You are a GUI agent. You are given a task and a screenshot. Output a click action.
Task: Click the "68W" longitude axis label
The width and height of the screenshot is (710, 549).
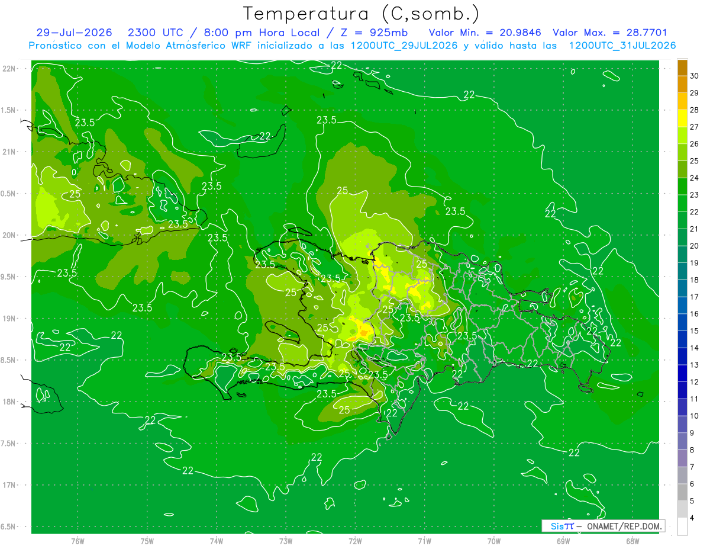coord(632,541)
